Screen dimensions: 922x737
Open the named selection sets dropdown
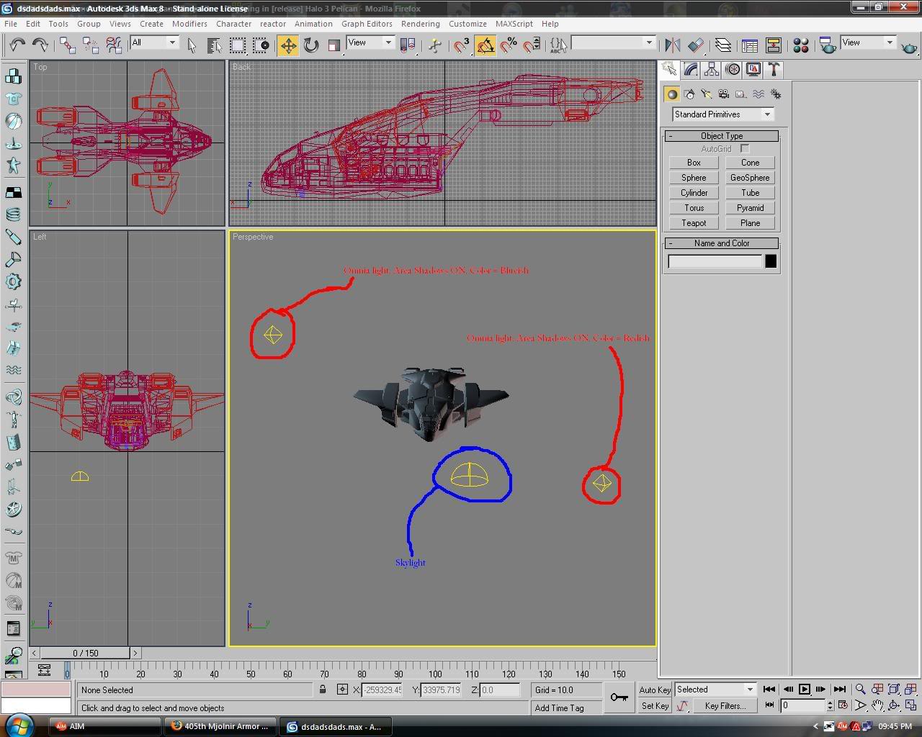click(x=612, y=42)
